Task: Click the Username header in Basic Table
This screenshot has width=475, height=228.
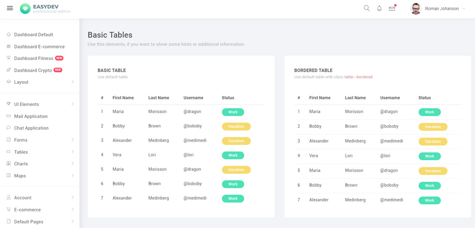Action: 193,98
